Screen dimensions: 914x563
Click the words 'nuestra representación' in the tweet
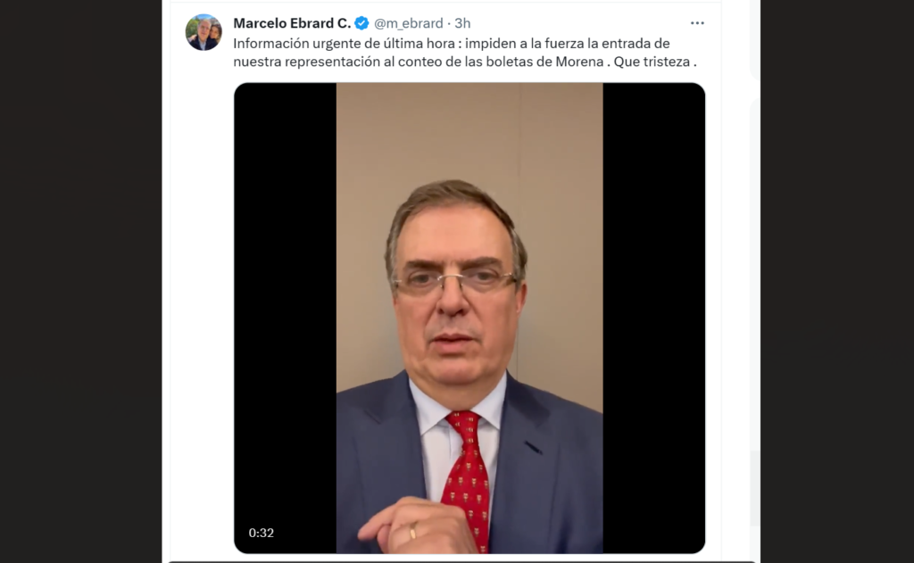click(306, 62)
